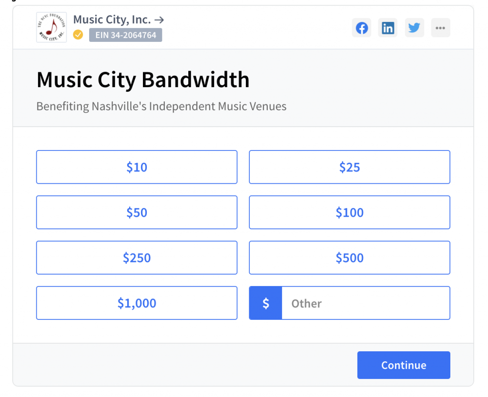The width and height of the screenshot is (488, 397).
Task: Select the $1,000 donation amount
Action: tap(137, 303)
